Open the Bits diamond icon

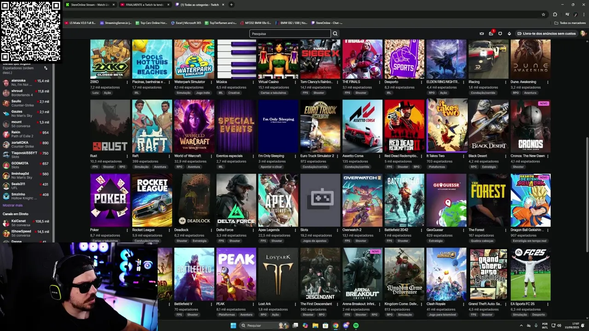pyautogui.click(x=509, y=34)
